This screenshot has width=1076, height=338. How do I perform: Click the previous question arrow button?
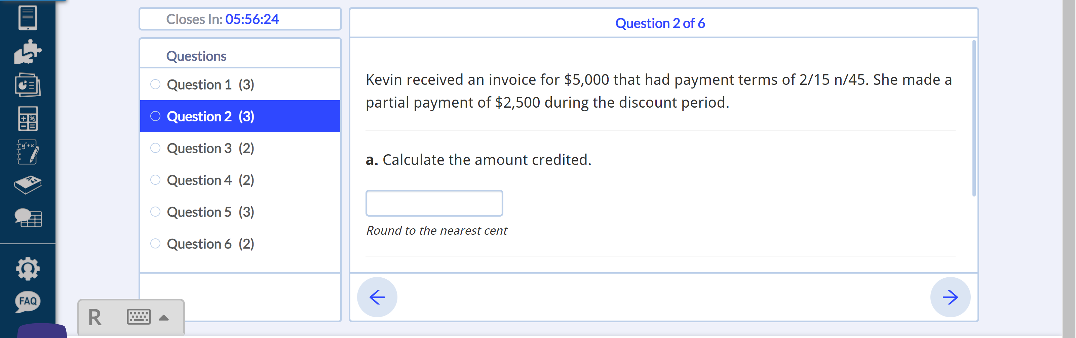point(376,297)
